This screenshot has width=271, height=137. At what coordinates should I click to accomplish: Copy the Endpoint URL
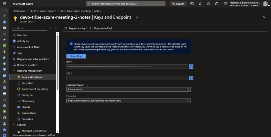tap(188, 101)
